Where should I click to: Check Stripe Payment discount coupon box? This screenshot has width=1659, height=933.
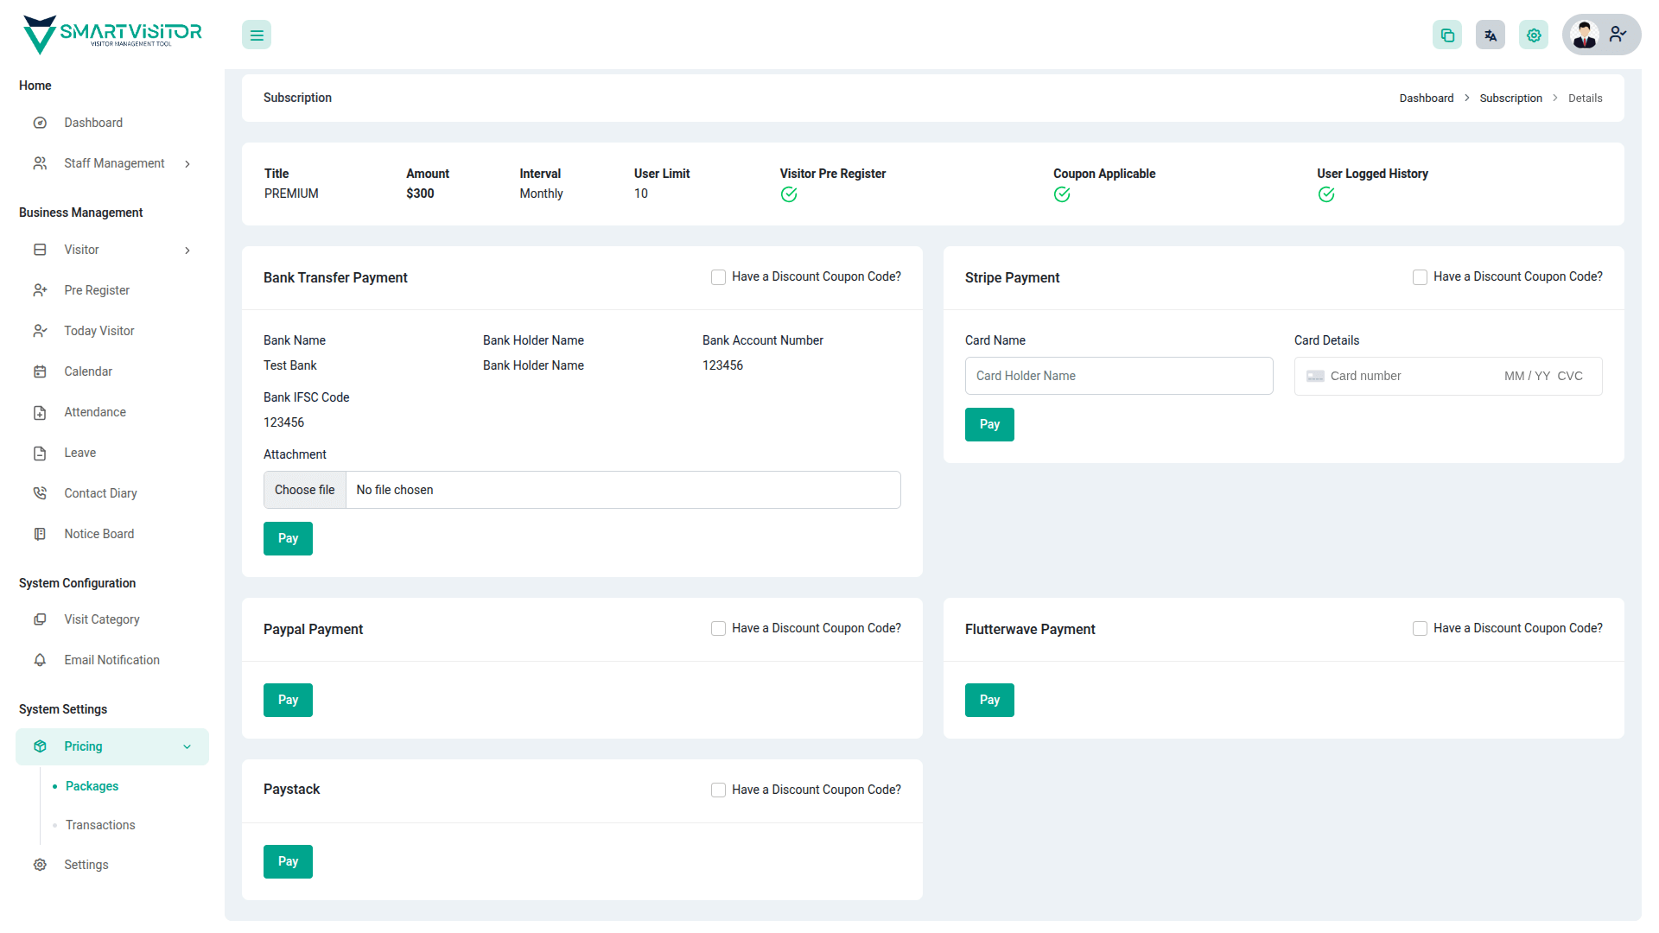[x=1420, y=277]
